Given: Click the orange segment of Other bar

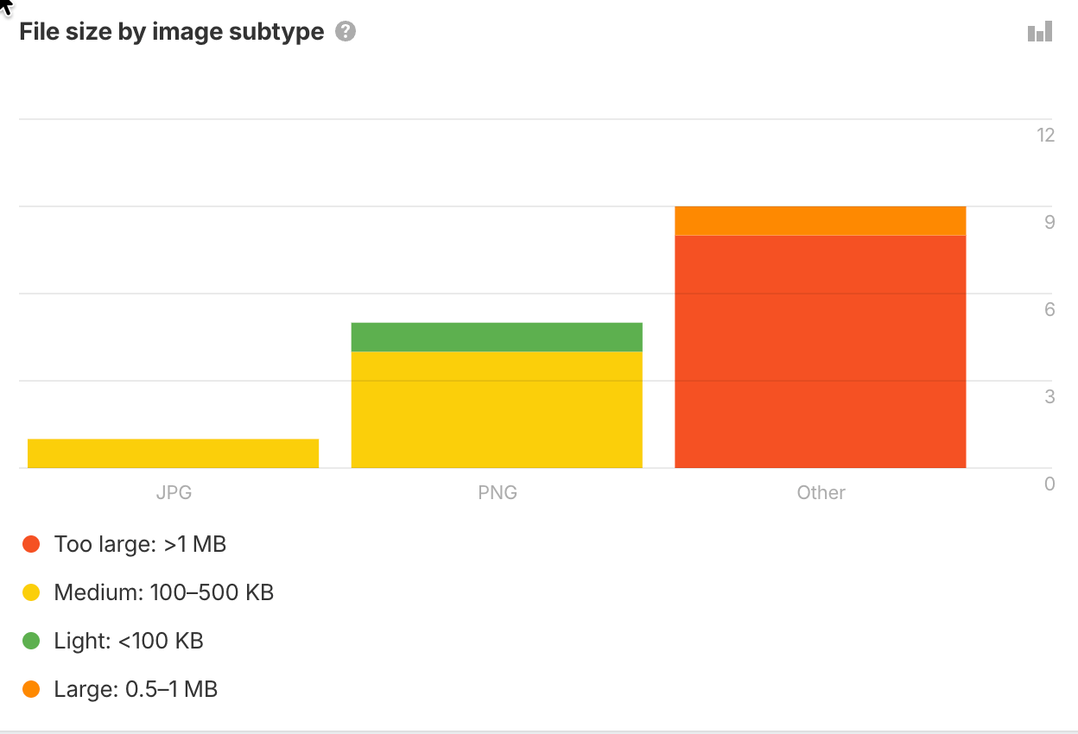Looking at the screenshot, I should [x=820, y=221].
